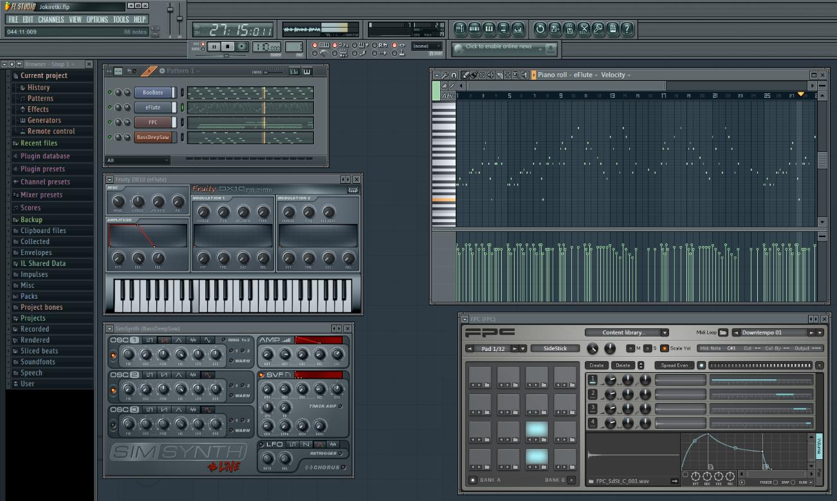Click the Delete button in FPC
The image size is (837, 501).
click(x=623, y=365)
